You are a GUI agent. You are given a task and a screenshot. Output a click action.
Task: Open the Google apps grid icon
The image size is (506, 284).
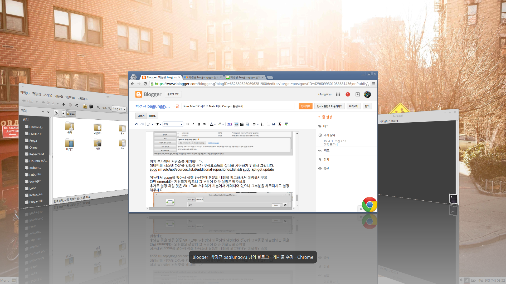(x=338, y=94)
